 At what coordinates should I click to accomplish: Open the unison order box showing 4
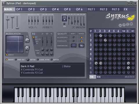tap(64, 18)
